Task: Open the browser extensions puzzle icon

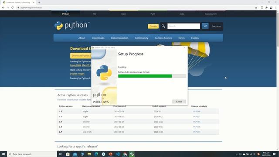Action: 266,8
